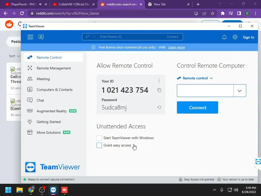The image size is (261, 196).
Task: Click Sign In in TeamViewer header
Action: [x=248, y=37]
